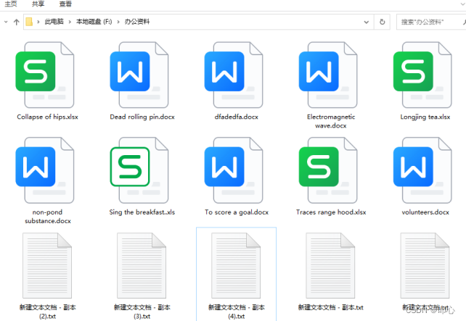Select the non-pond substance.docx document icon

tap(45, 170)
